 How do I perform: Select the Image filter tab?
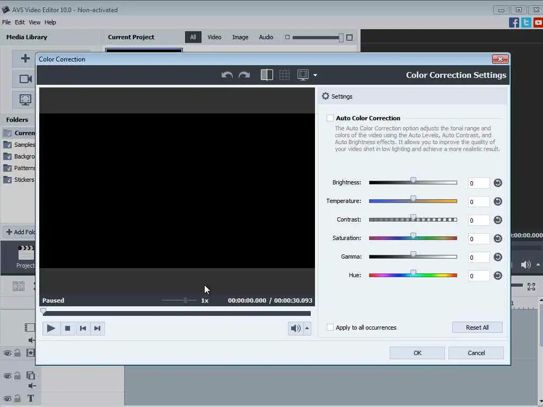coord(240,37)
